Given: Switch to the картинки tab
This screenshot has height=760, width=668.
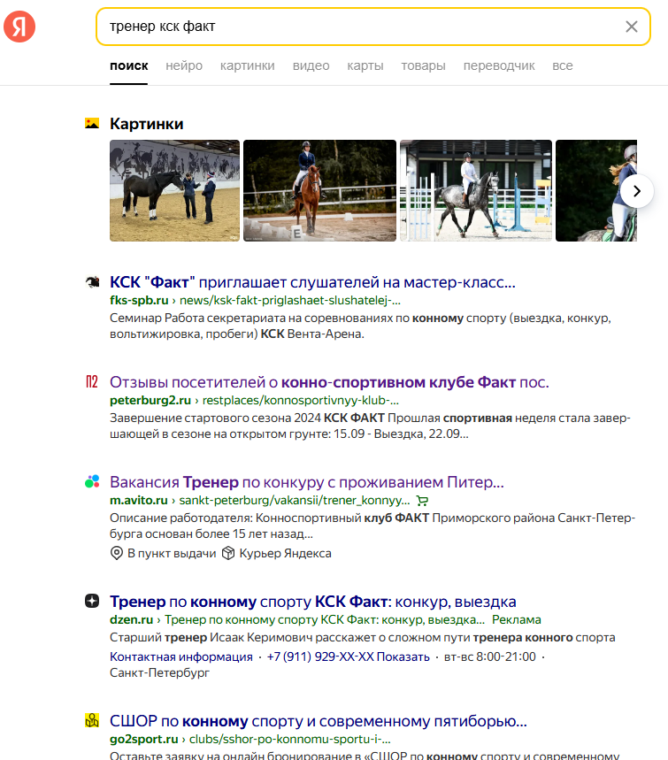Looking at the screenshot, I should click(247, 65).
